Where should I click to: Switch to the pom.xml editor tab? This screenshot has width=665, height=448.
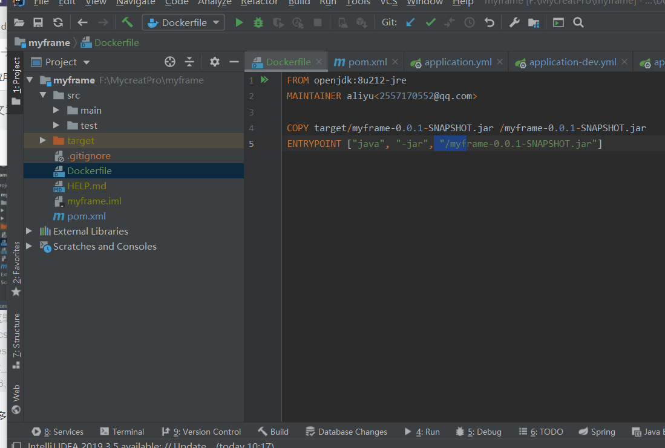coord(361,62)
